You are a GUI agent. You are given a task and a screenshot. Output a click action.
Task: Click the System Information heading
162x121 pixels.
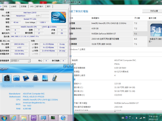[18, 86]
